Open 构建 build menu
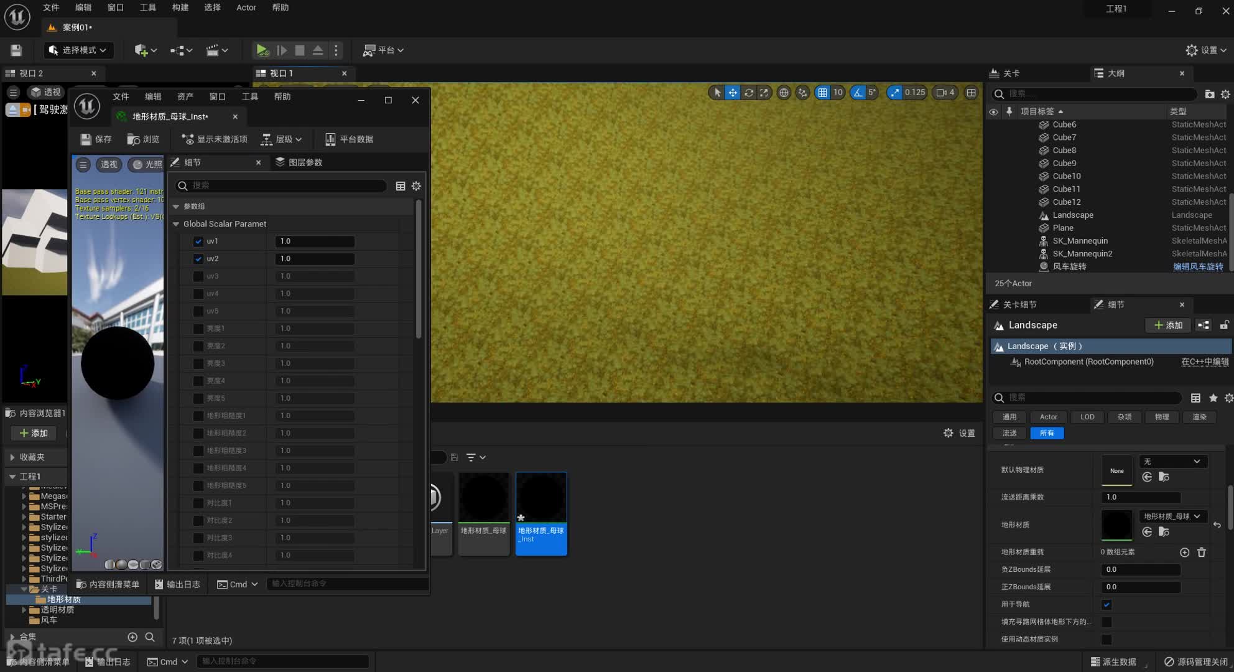Viewport: 1234px width, 672px height. click(180, 7)
